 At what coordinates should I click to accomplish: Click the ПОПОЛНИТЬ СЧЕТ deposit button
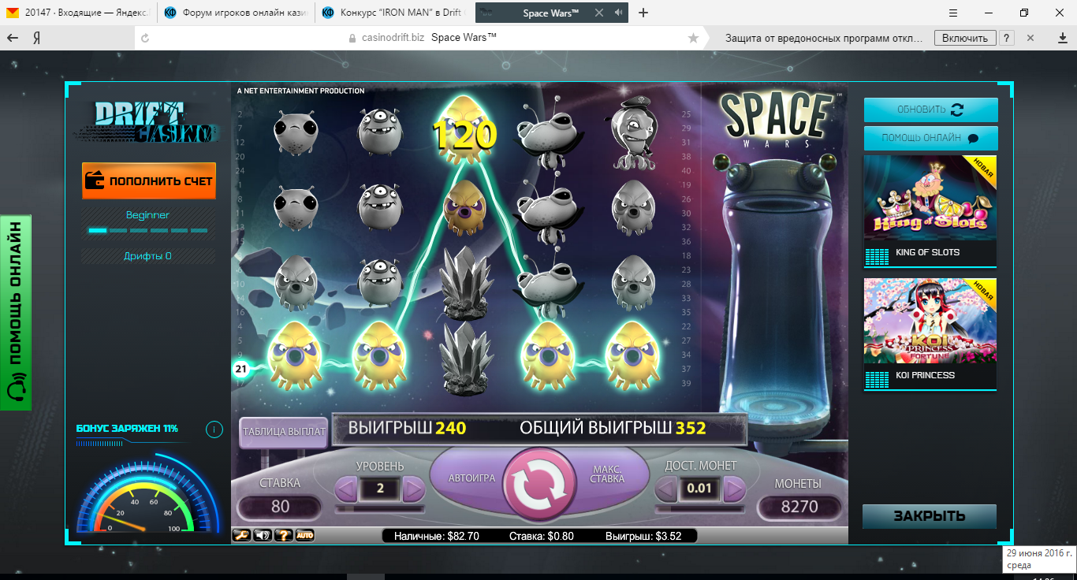point(149,181)
